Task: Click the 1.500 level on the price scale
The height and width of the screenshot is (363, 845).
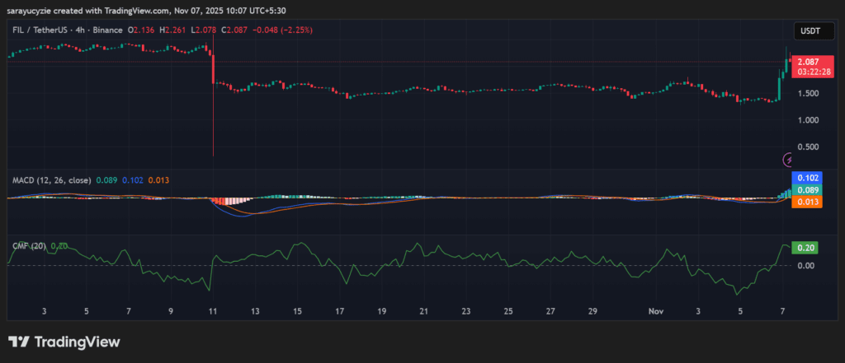Action: [808, 93]
